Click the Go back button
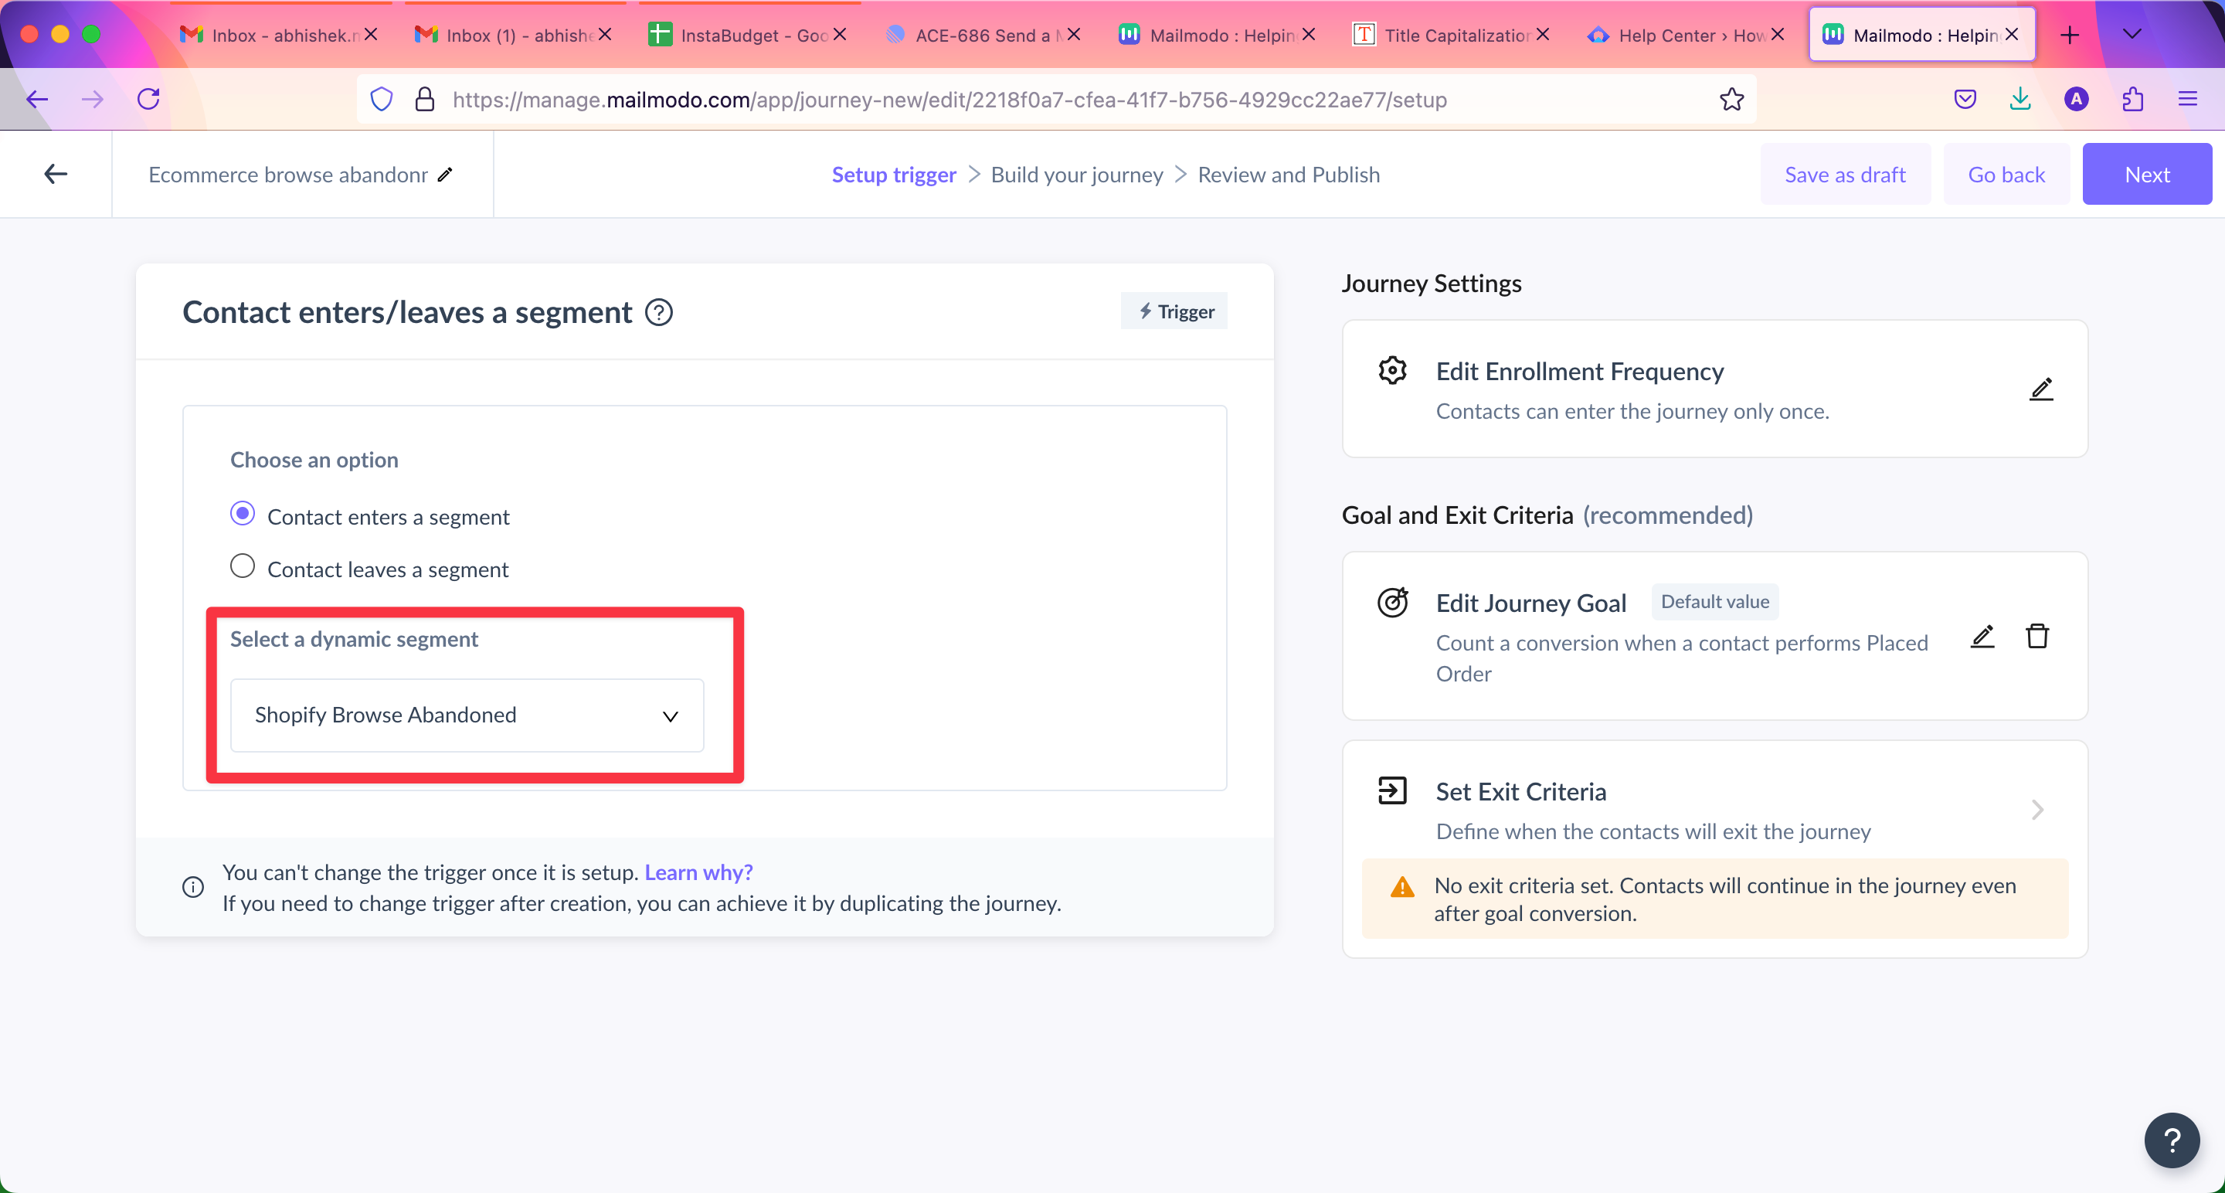 2006,175
